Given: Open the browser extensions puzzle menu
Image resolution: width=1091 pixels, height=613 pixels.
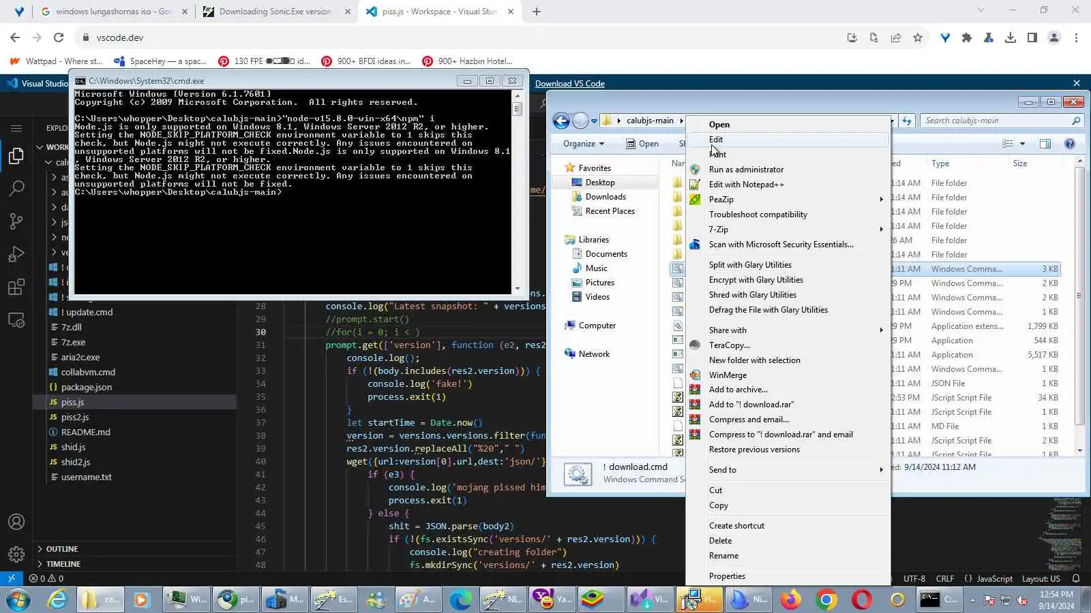Looking at the screenshot, I should 966,37.
